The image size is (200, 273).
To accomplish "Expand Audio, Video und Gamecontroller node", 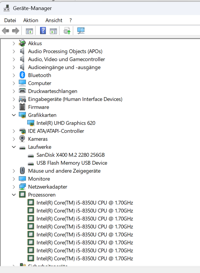I will (14, 59).
